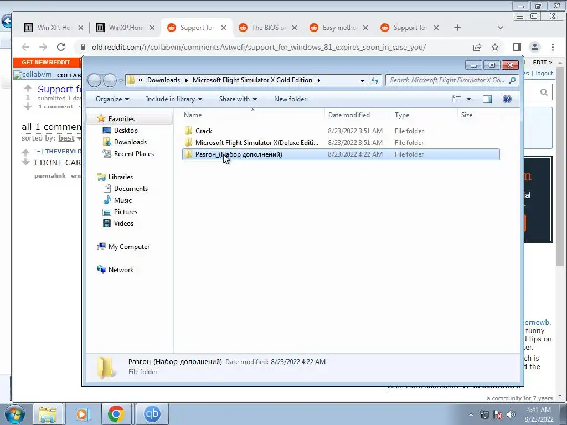Open the Share with dropdown

coord(238,99)
